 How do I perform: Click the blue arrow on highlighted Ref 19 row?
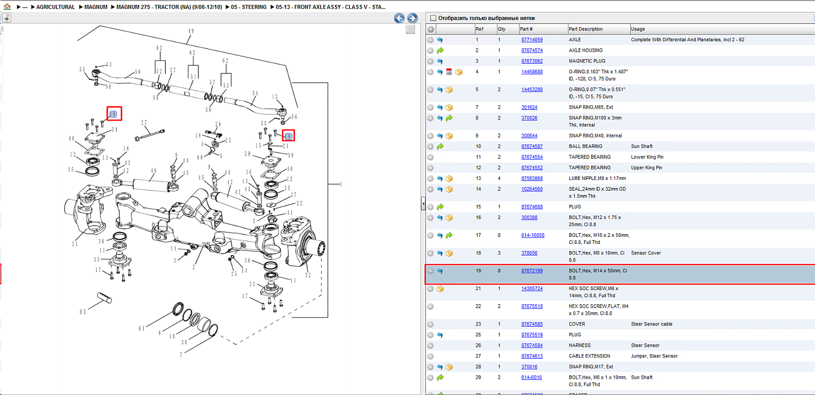pos(440,271)
